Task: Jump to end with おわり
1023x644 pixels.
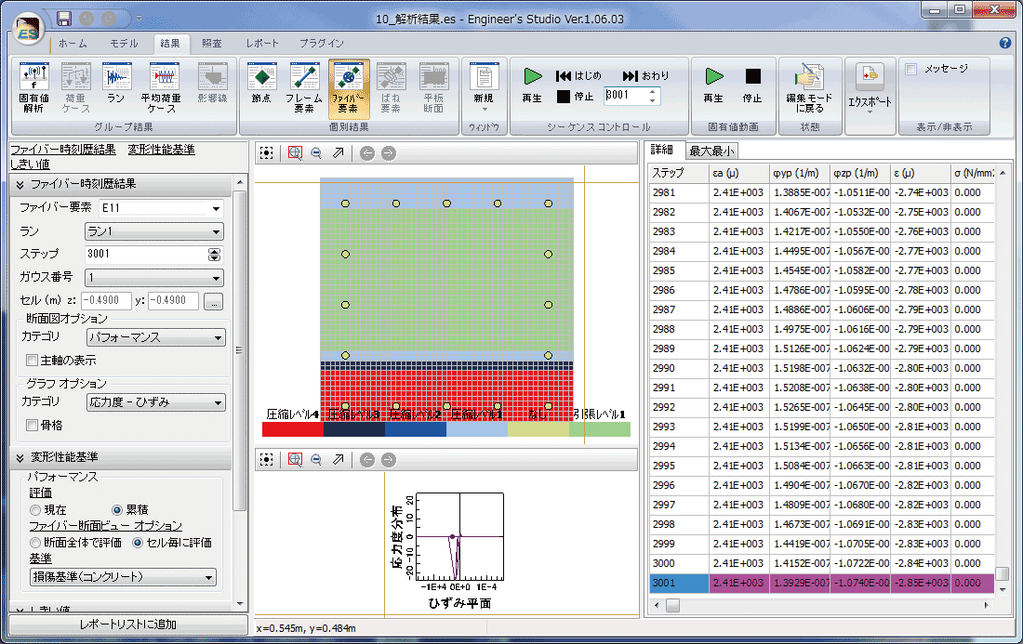Action: 646,75
